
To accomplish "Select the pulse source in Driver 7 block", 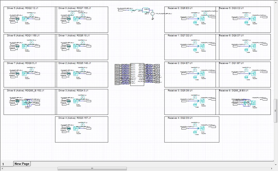I will [18, 74].
